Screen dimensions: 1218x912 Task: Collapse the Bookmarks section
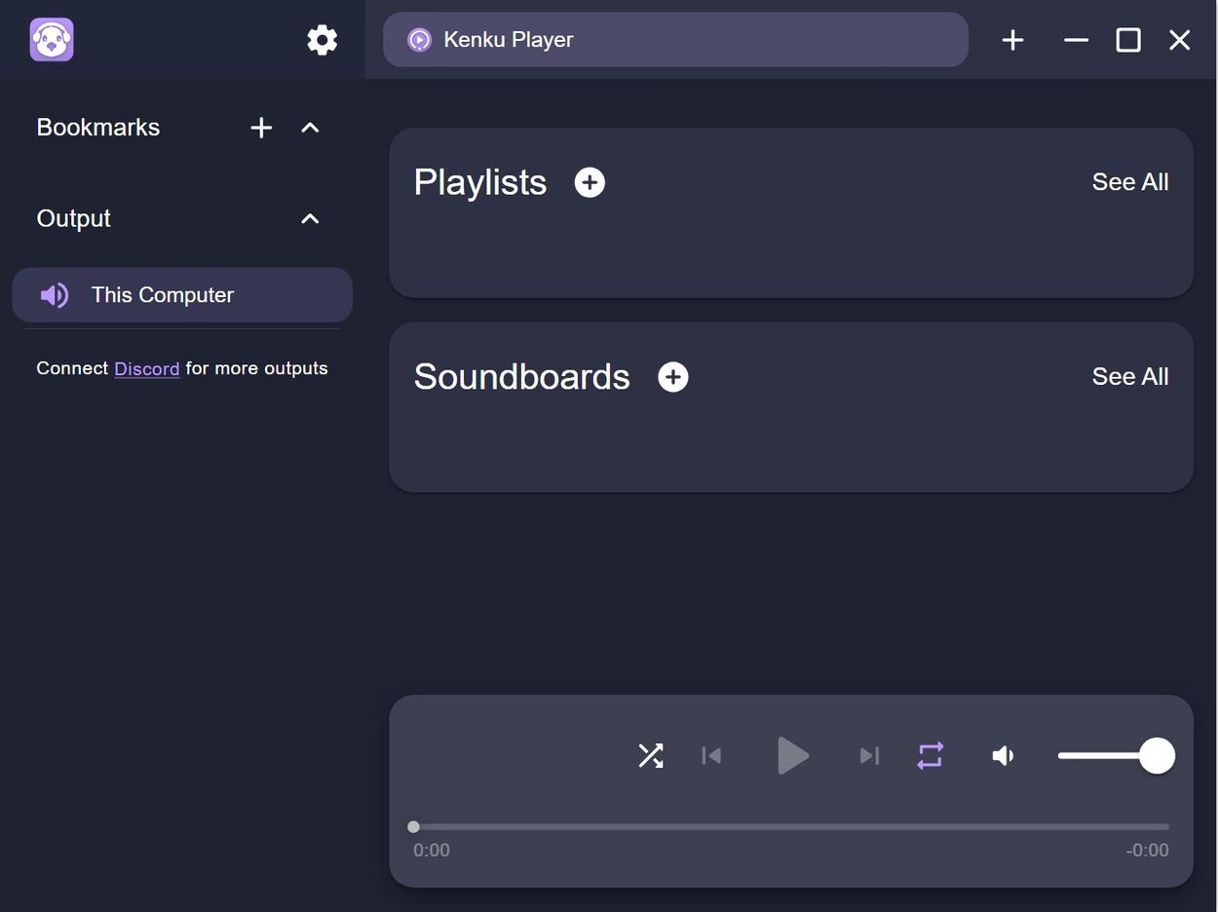tap(310, 127)
